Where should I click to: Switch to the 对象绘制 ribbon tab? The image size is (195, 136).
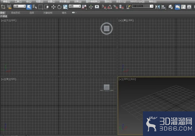coord(48,13)
